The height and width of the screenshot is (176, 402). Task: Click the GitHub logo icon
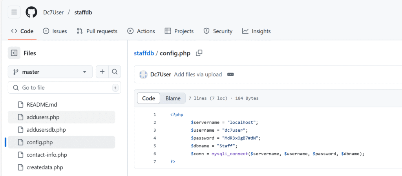click(x=31, y=12)
